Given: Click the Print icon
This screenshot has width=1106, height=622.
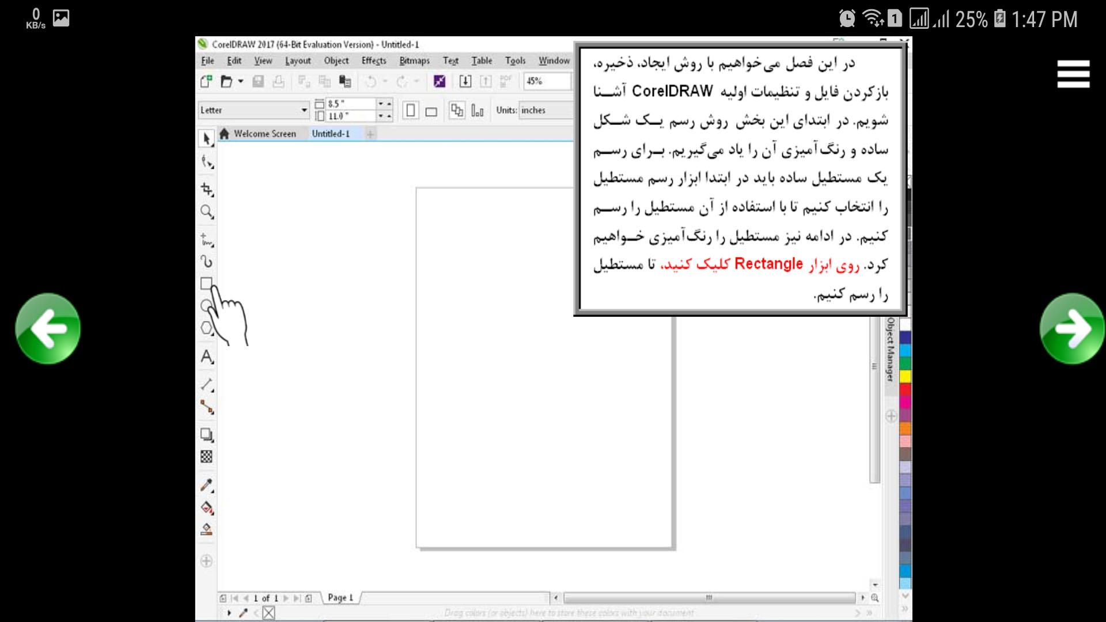Looking at the screenshot, I should pyautogui.click(x=278, y=81).
